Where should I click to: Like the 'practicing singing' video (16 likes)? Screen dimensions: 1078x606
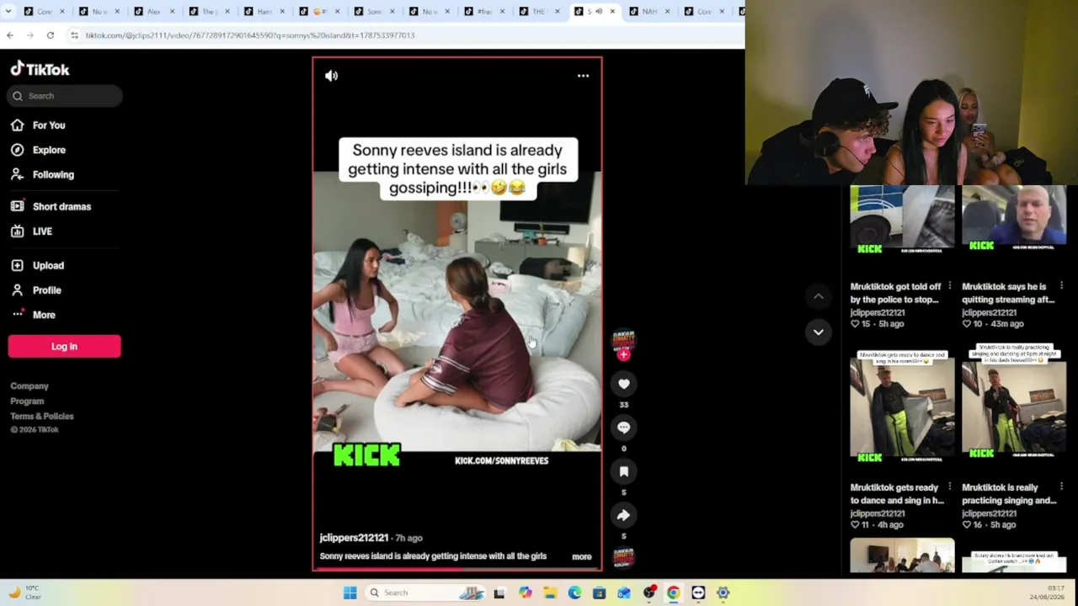967,525
